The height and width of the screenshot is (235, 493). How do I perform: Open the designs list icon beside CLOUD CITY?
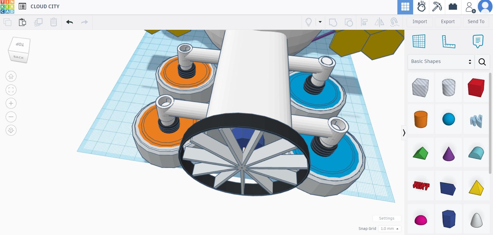[x=22, y=6]
